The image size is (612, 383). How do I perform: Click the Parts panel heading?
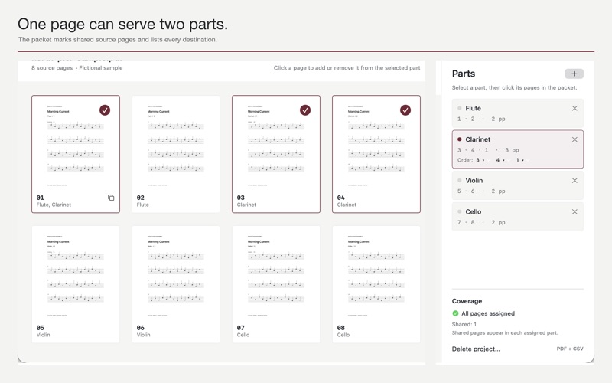(464, 74)
